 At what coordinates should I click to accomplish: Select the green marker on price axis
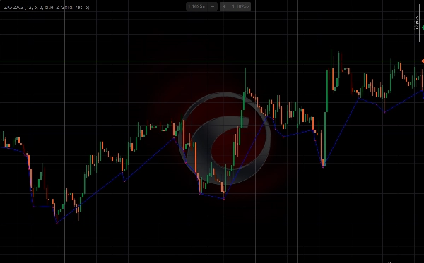(x=423, y=27)
